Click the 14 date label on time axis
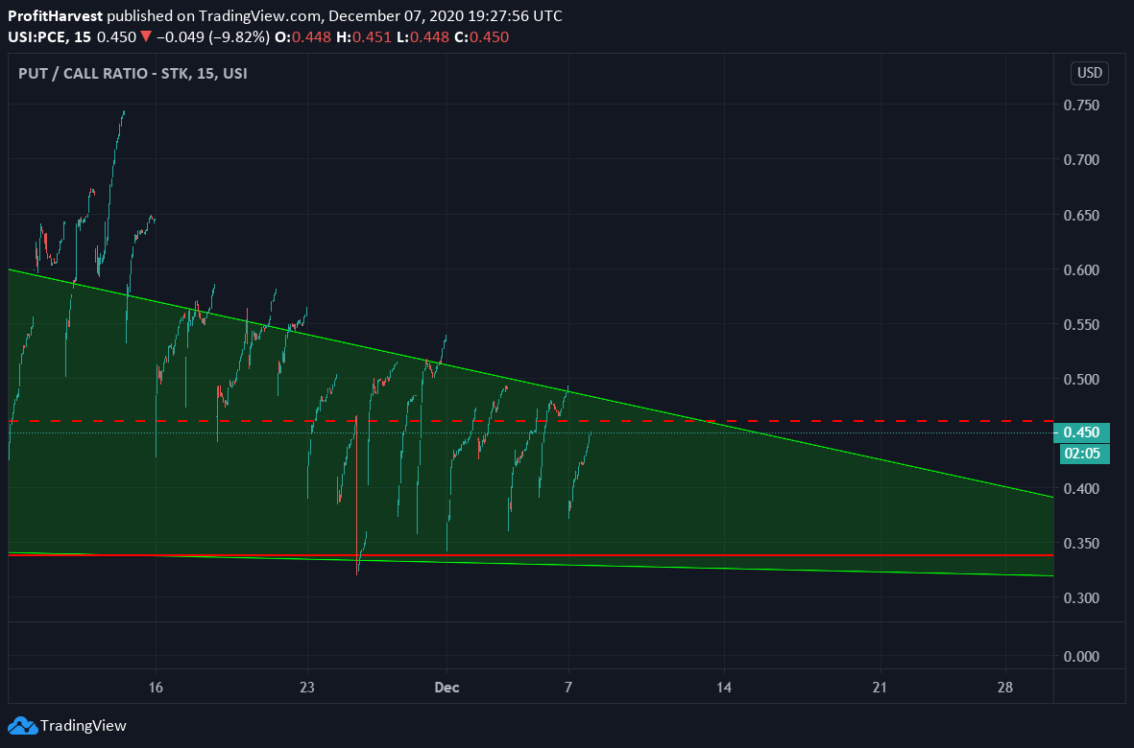The height and width of the screenshot is (748, 1134). (724, 688)
